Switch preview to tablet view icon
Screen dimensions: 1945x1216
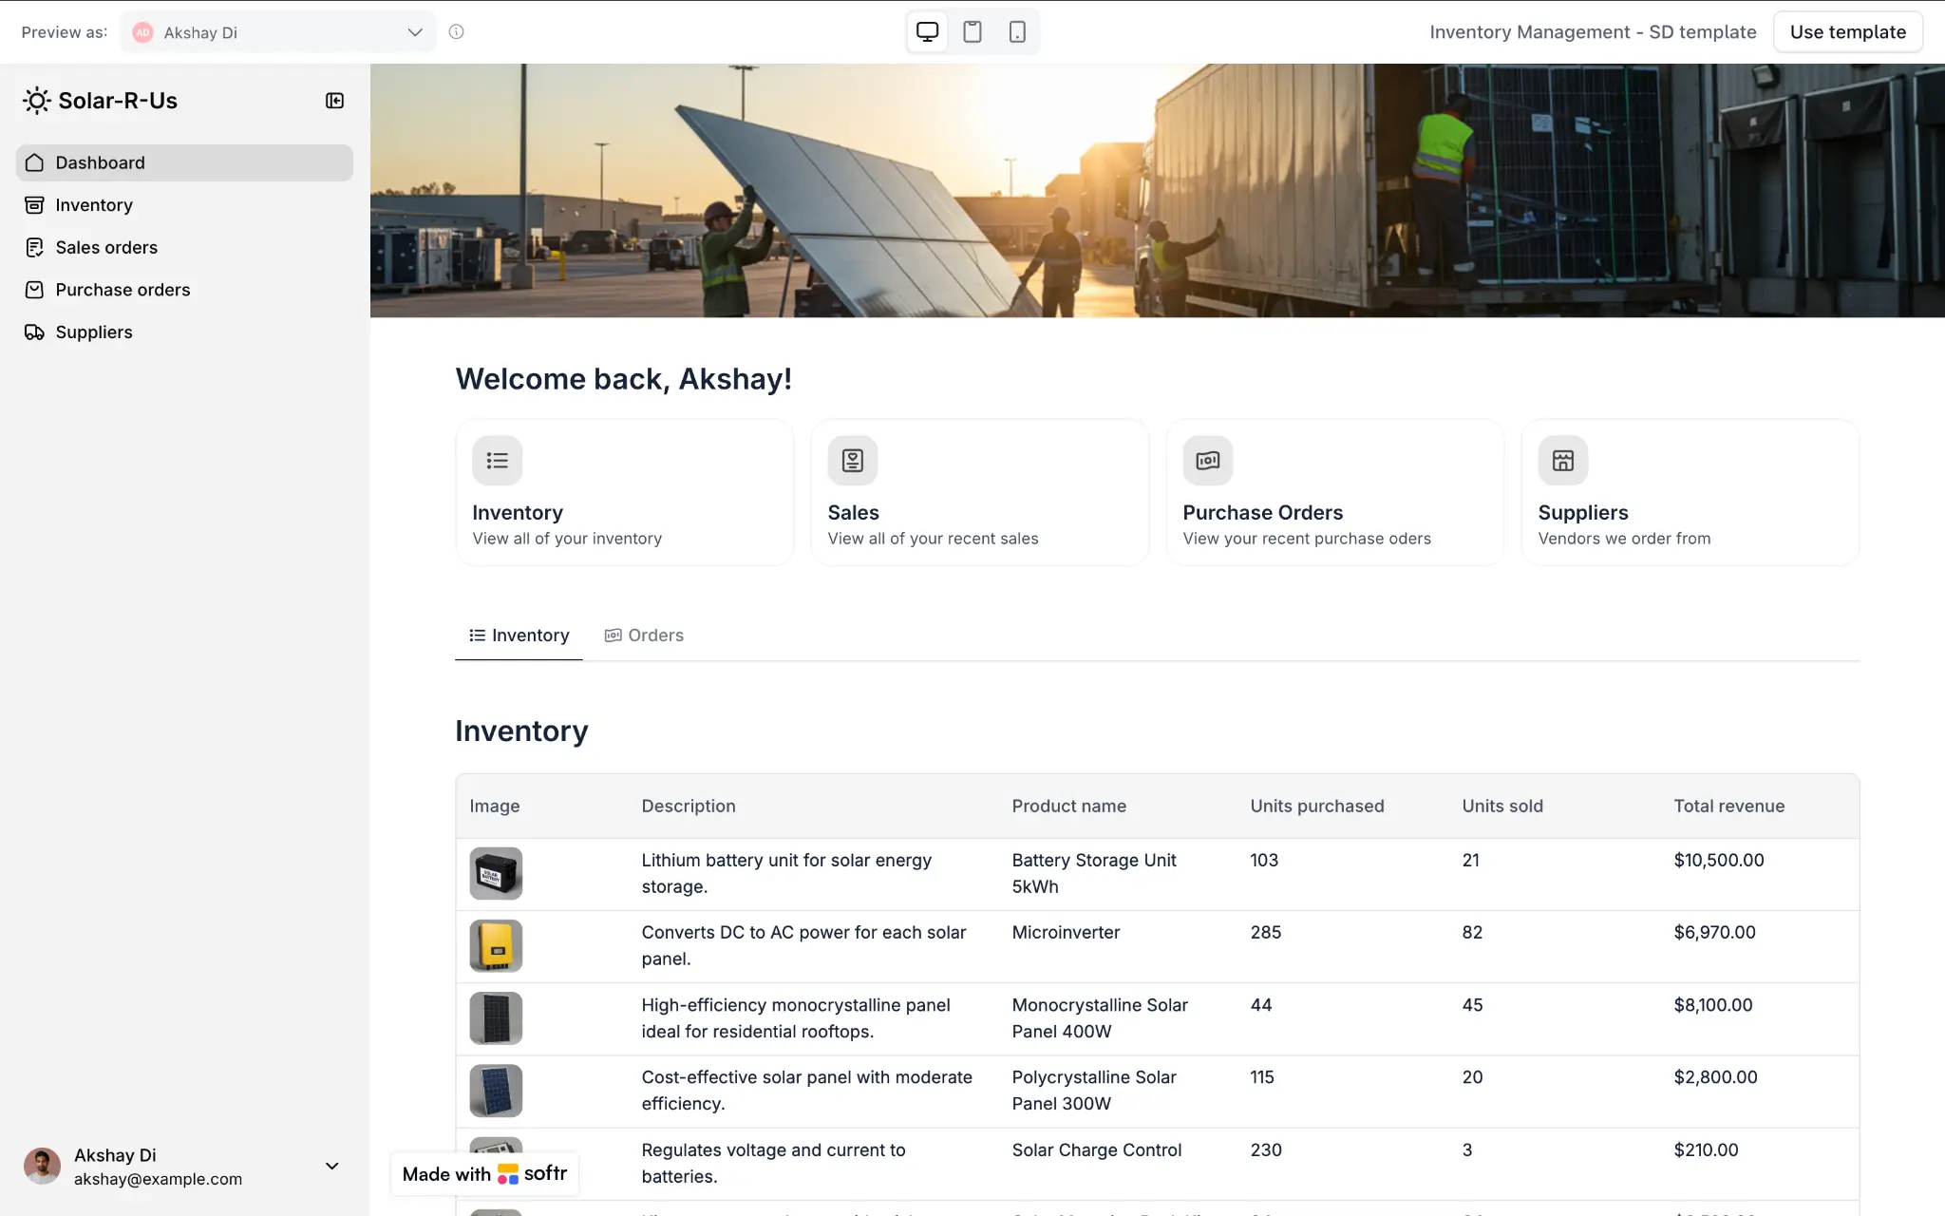972,31
